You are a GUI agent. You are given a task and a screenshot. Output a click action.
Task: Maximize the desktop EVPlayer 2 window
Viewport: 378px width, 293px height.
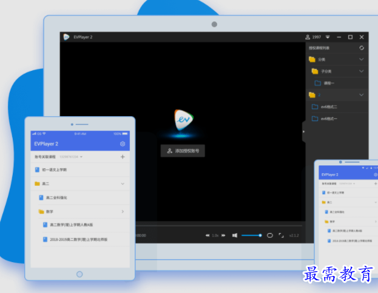[x=350, y=37]
